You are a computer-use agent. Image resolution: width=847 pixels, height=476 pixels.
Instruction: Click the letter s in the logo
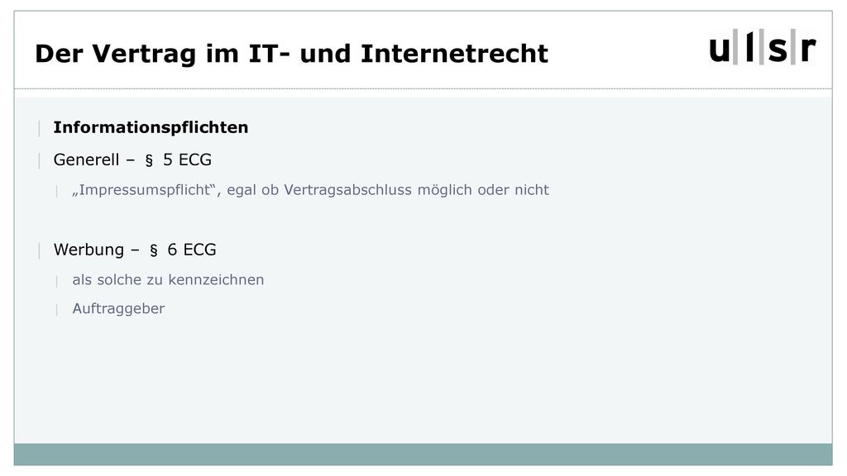(x=778, y=50)
